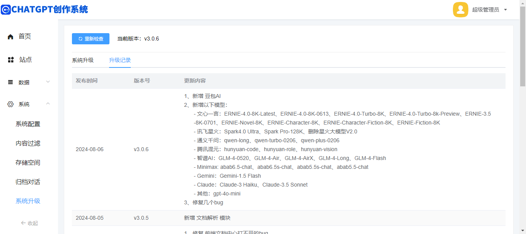
Task: Switch to the 系统升级 tab
Action: pyautogui.click(x=83, y=60)
